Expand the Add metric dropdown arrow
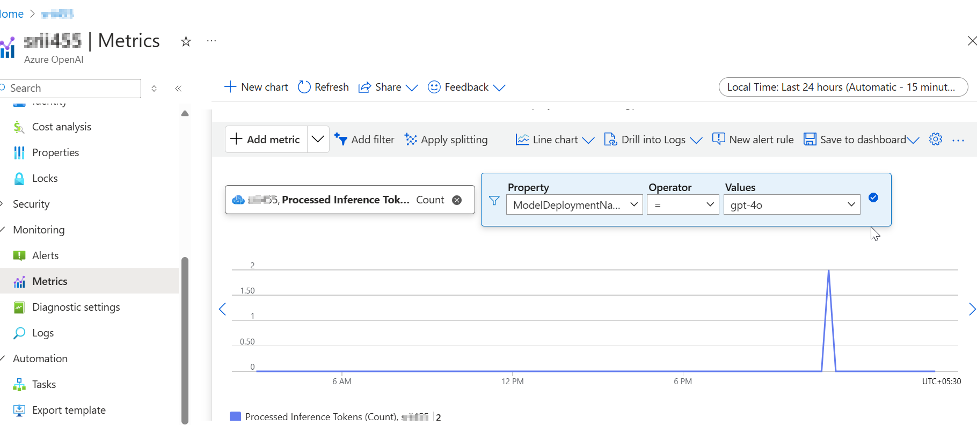 (x=318, y=140)
